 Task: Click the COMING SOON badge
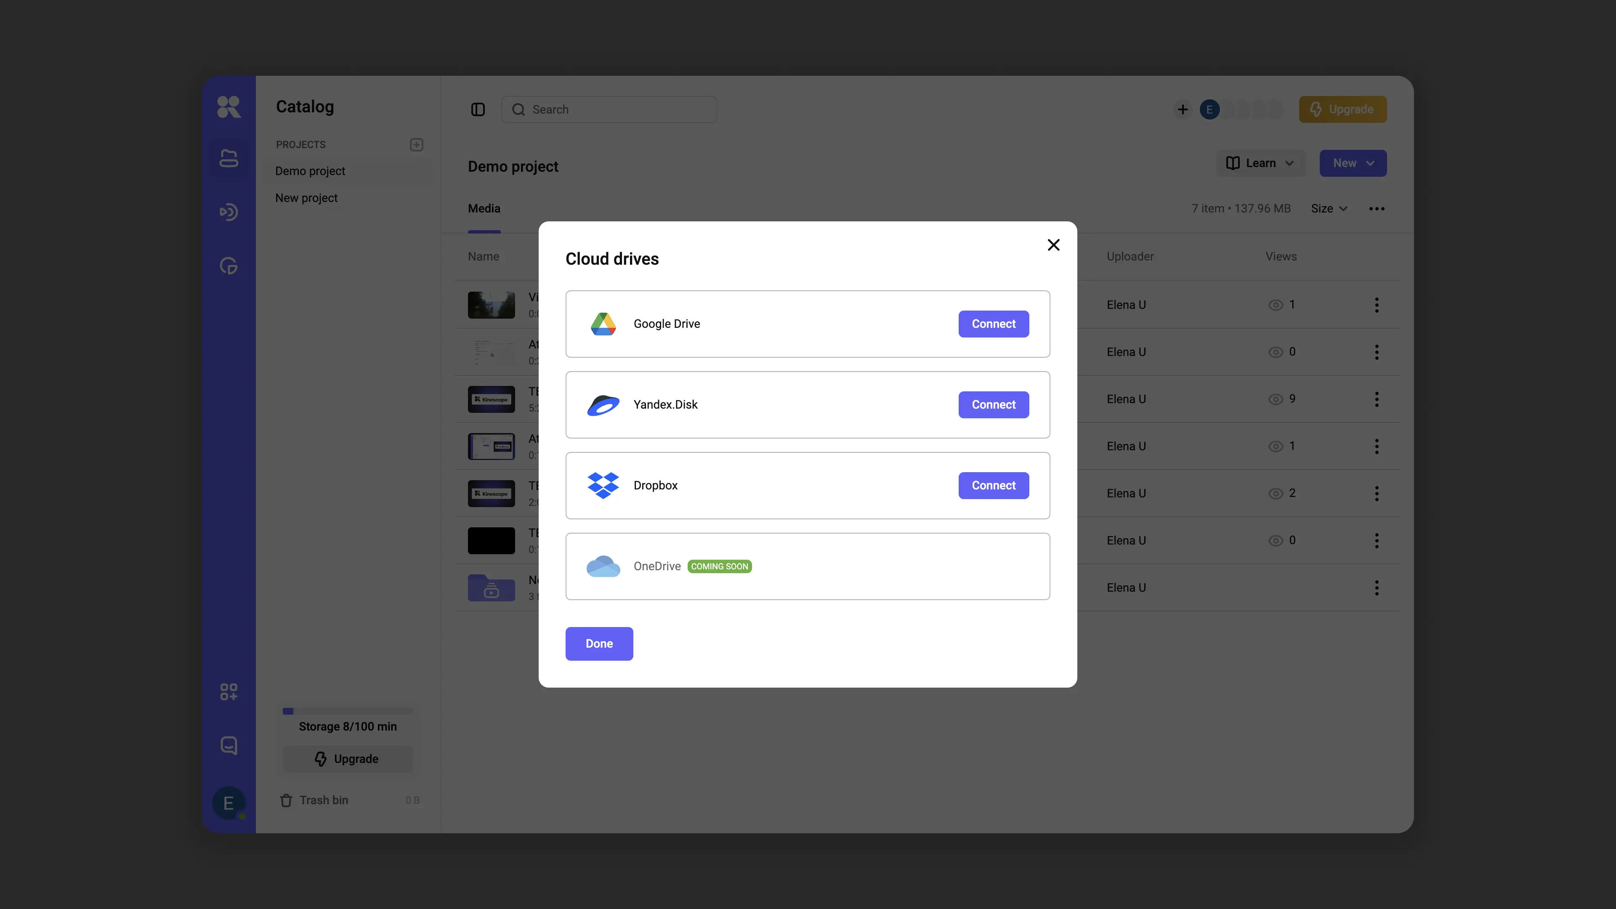[720, 566]
